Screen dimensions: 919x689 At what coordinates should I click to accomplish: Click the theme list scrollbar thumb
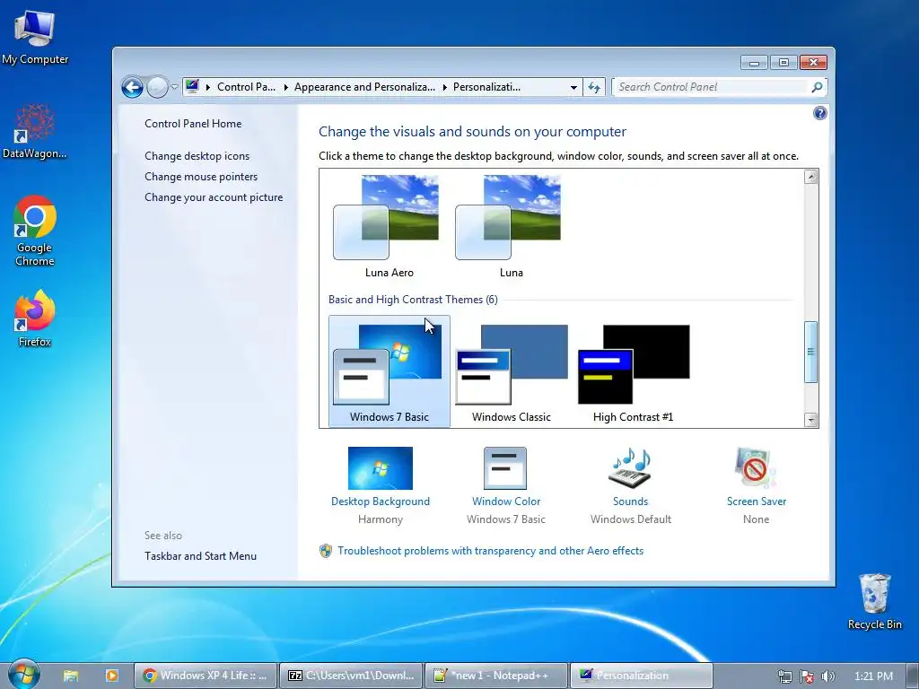pyautogui.click(x=811, y=352)
